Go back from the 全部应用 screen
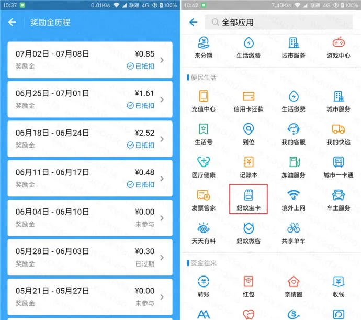 pos(193,22)
